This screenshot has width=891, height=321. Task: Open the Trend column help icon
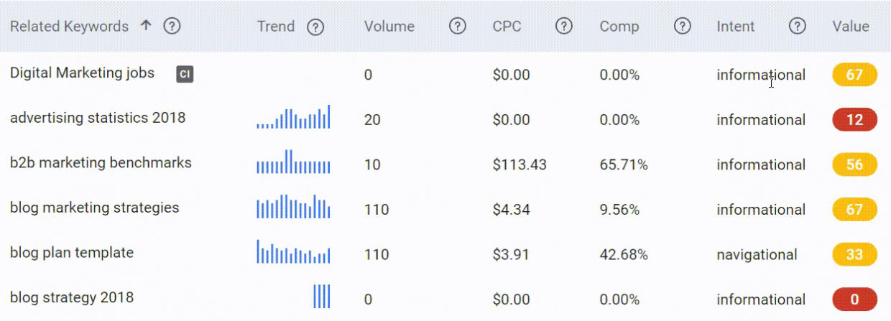315,27
